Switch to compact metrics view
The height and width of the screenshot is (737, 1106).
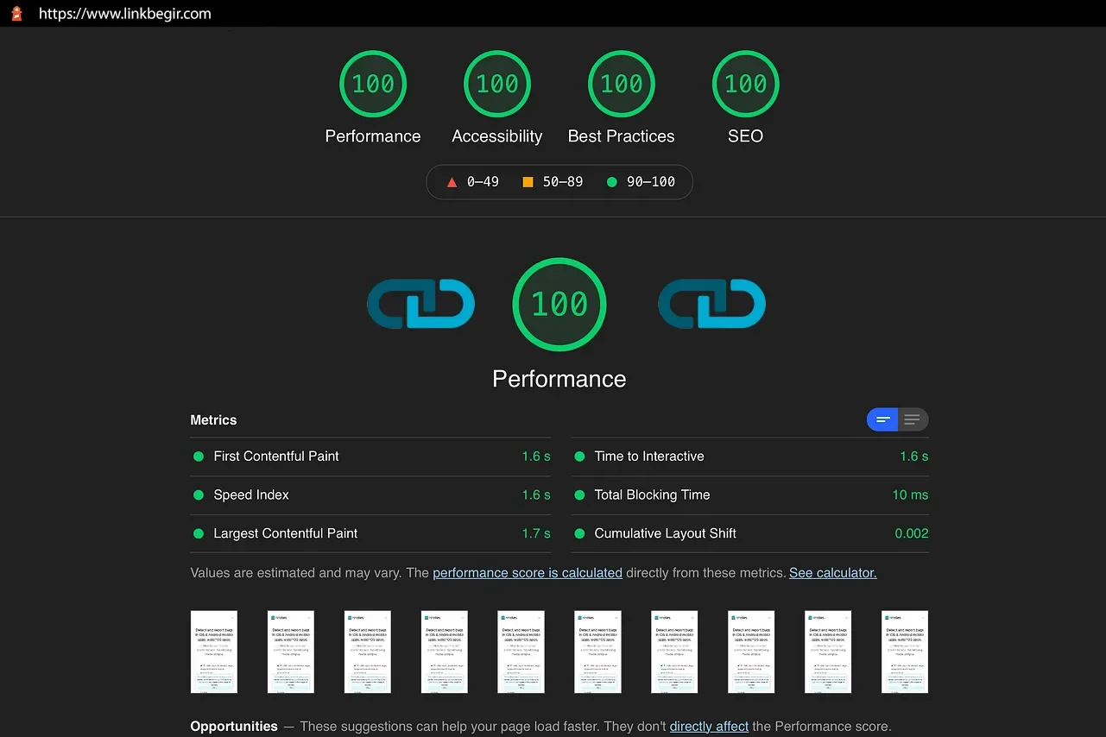click(882, 420)
